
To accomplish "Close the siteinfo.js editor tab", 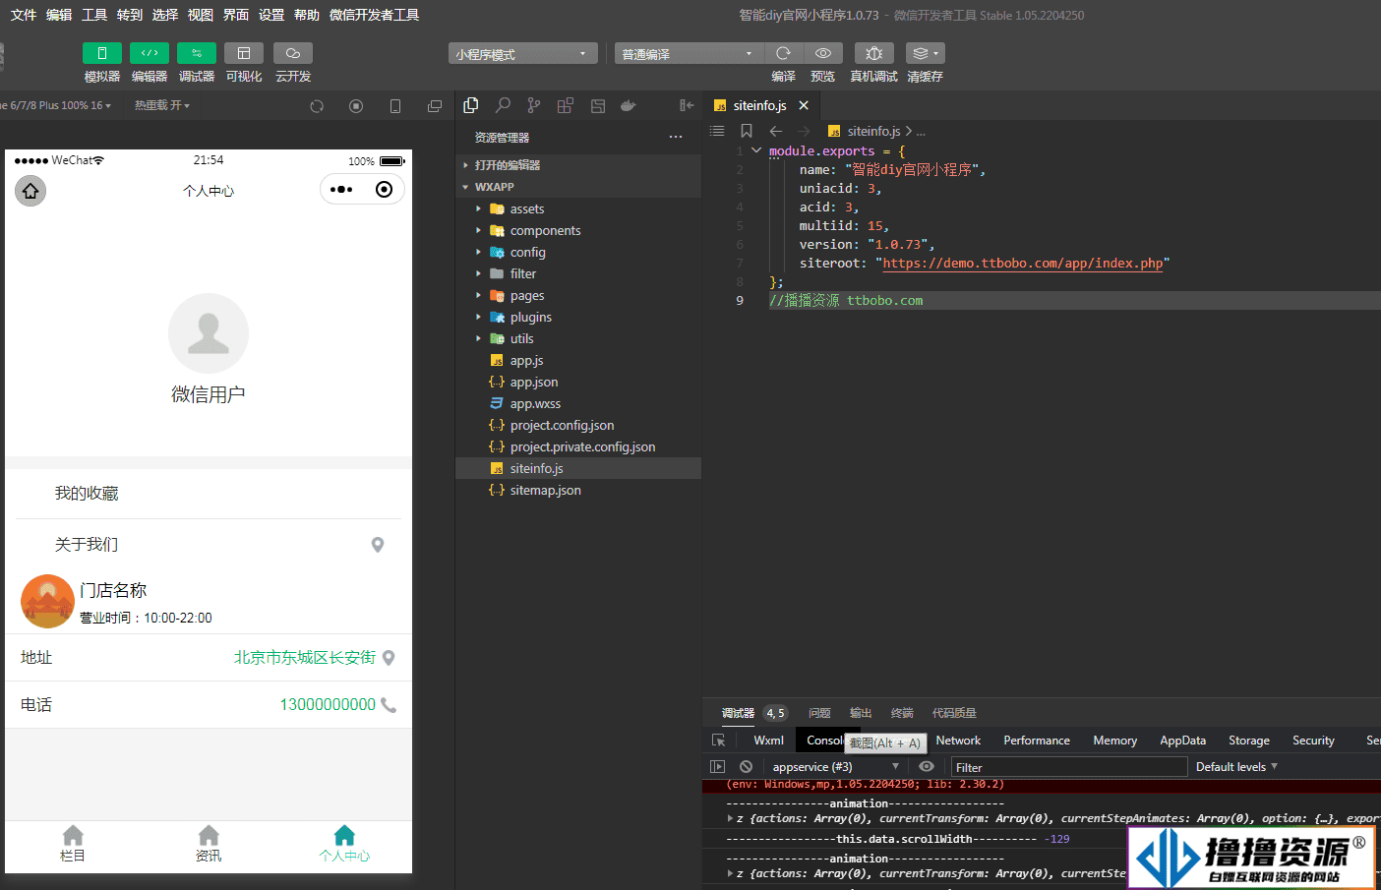I will pos(804,105).
